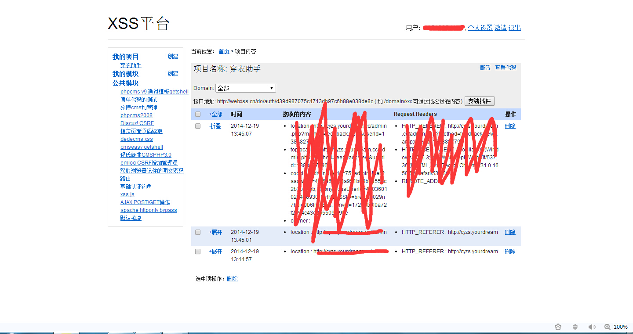The image size is (633, 334).
Task: Log out via the 退出 link
Action: pyautogui.click(x=515, y=28)
